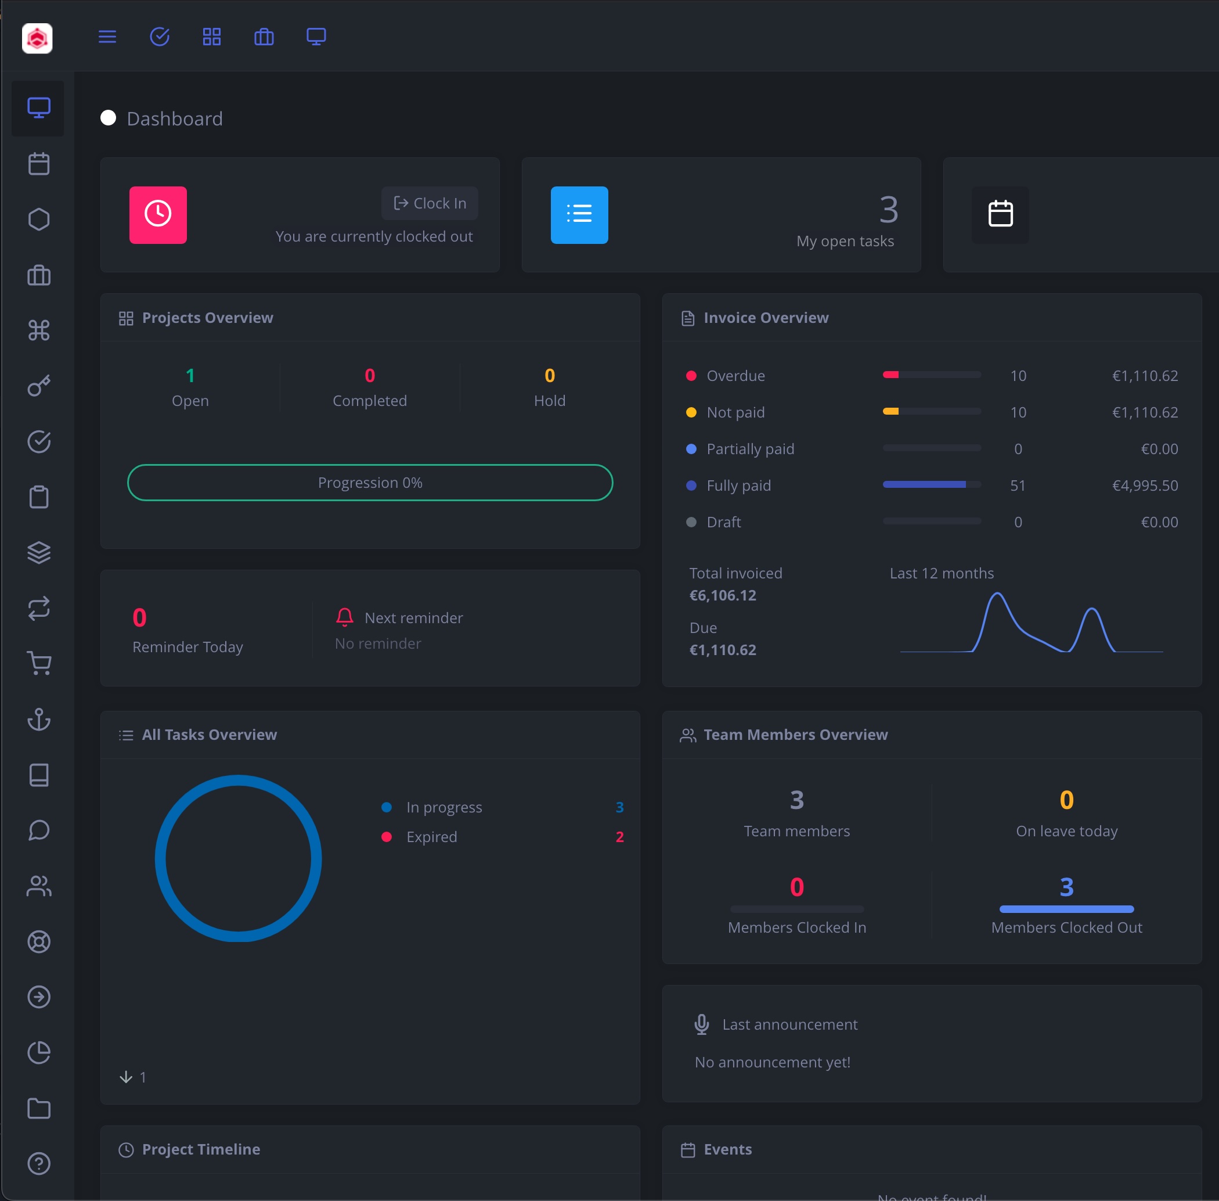
Task: Open the hamburger menu in top bar
Action: pyautogui.click(x=107, y=37)
